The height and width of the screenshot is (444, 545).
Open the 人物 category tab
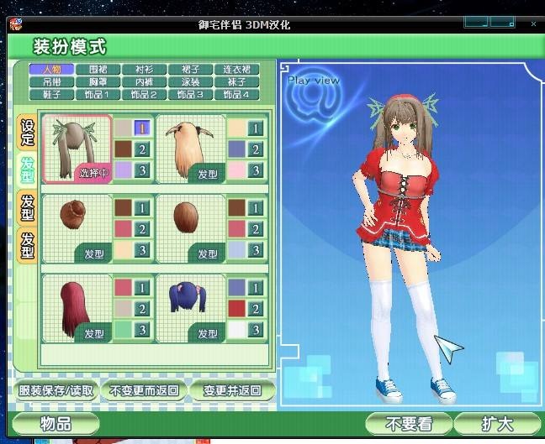pos(52,70)
